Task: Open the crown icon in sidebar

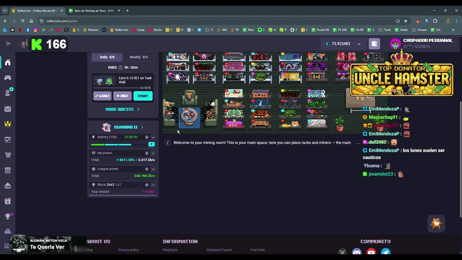Action: (x=8, y=124)
